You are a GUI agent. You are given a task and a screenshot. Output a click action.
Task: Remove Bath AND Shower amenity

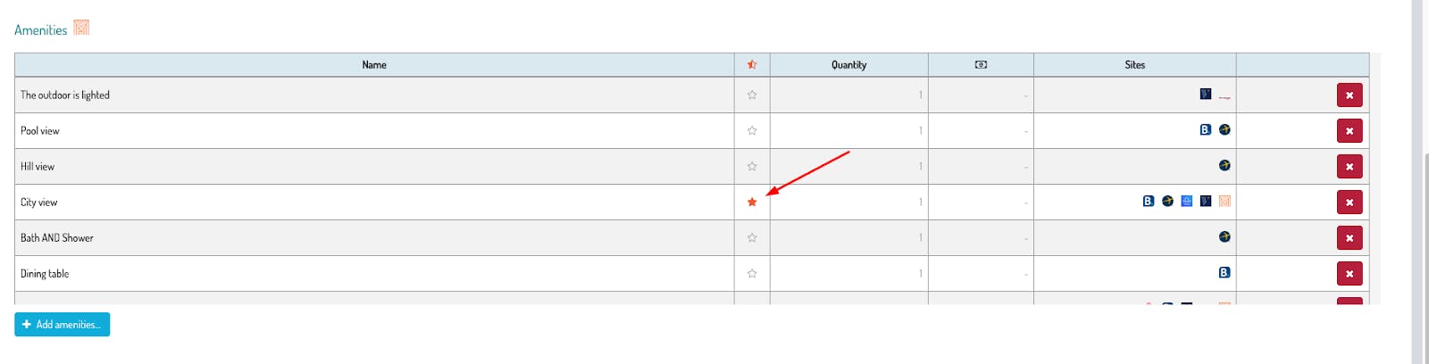(x=1349, y=237)
